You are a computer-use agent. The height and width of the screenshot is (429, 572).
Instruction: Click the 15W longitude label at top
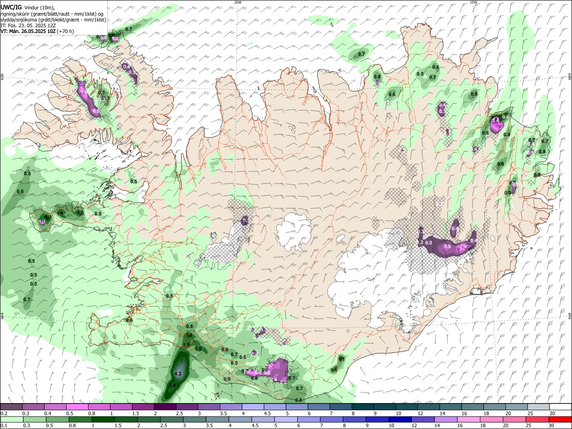coord(473,2)
